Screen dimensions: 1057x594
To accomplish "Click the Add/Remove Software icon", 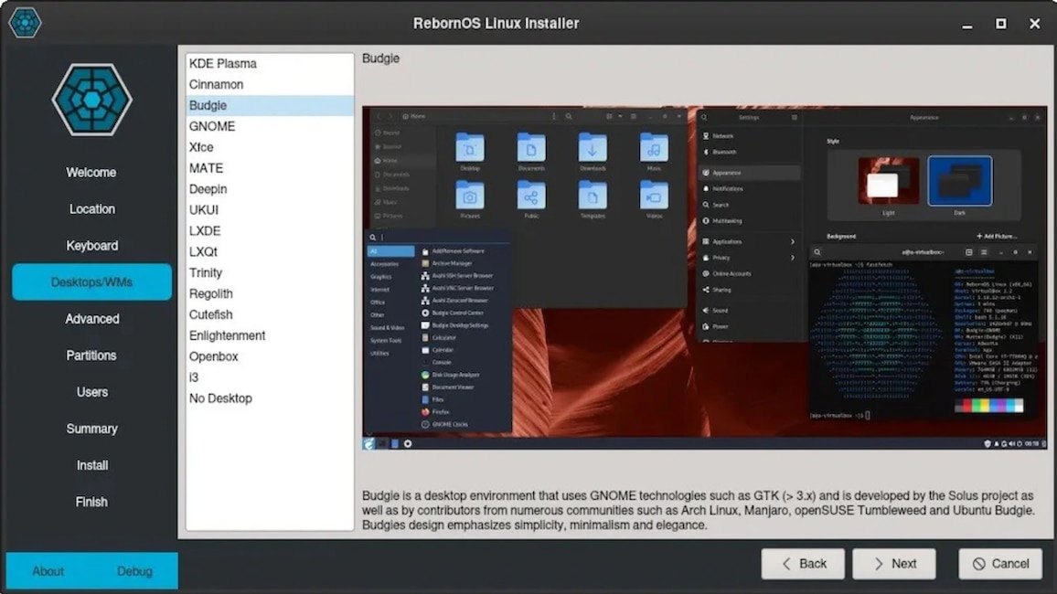I will pos(425,251).
